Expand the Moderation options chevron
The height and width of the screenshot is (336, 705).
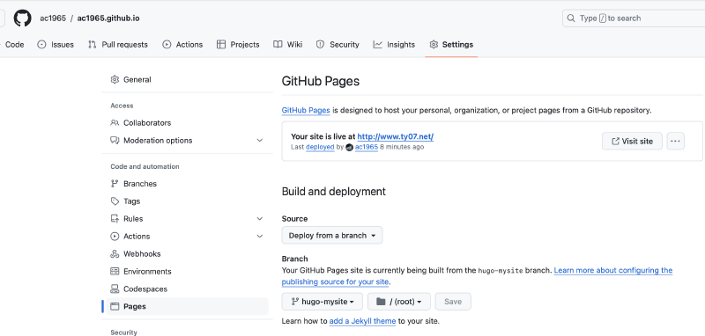coord(259,141)
